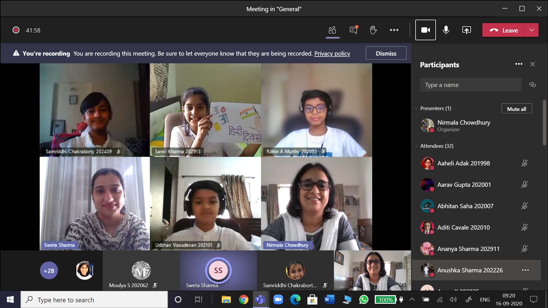Copy join info link icon

click(x=532, y=85)
